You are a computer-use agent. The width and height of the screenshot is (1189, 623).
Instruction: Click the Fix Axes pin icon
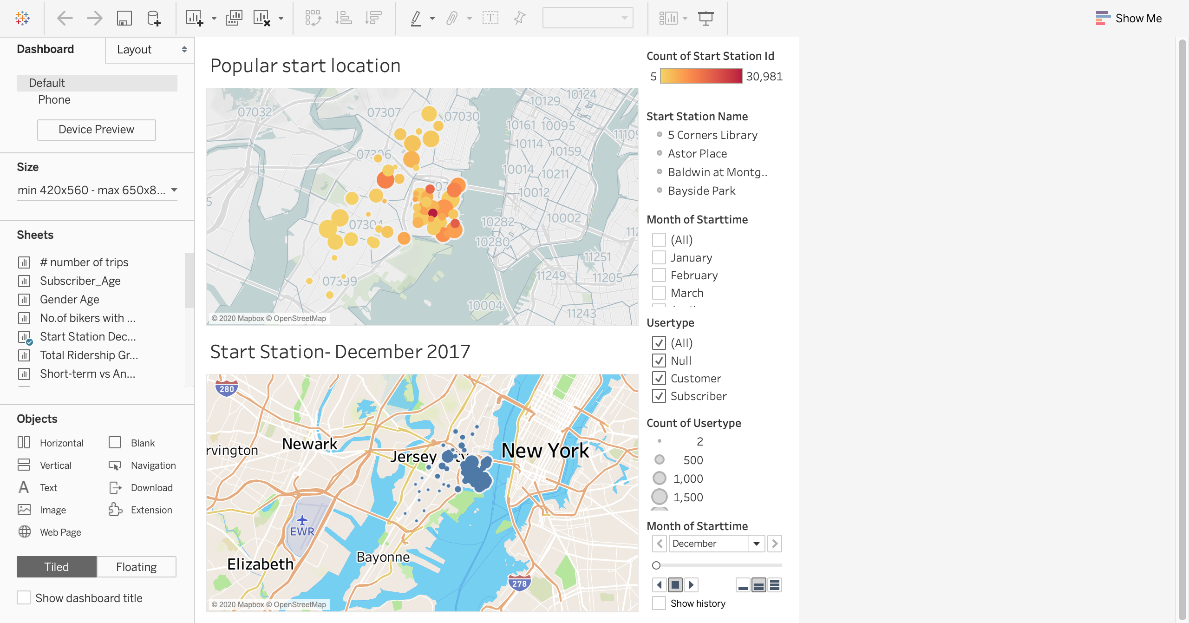(519, 19)
